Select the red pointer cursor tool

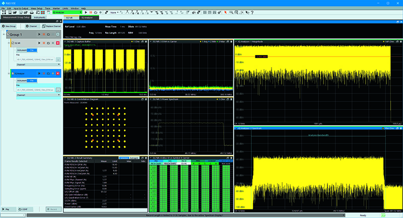(225, 13)
